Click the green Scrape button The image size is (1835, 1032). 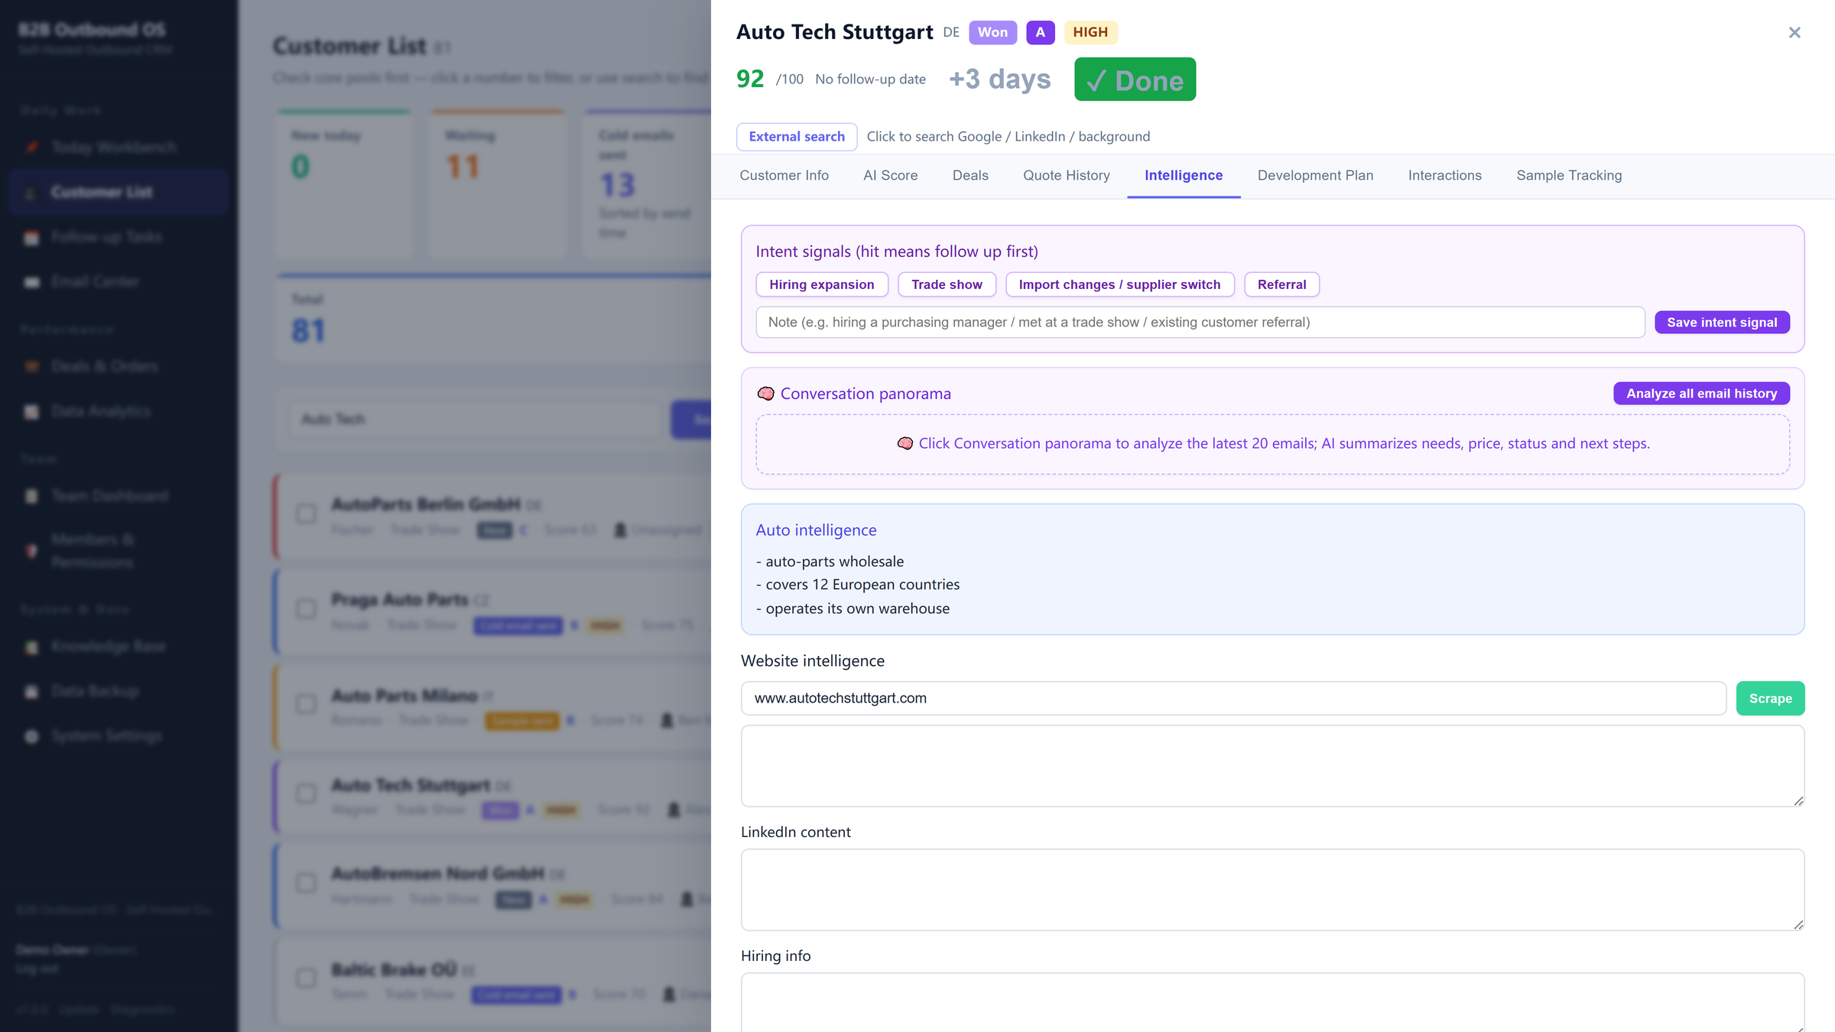(1770, 698)
